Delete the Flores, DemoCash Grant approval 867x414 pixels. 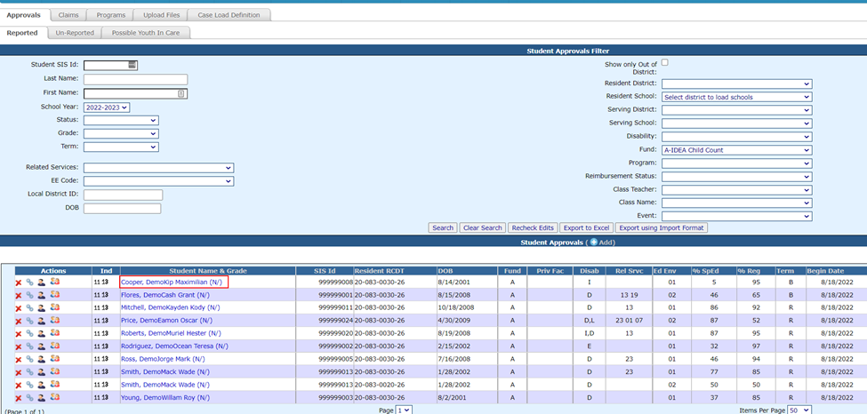[x=19, y=296]
